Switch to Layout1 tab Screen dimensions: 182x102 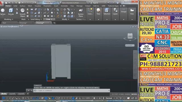click(12, 94)
